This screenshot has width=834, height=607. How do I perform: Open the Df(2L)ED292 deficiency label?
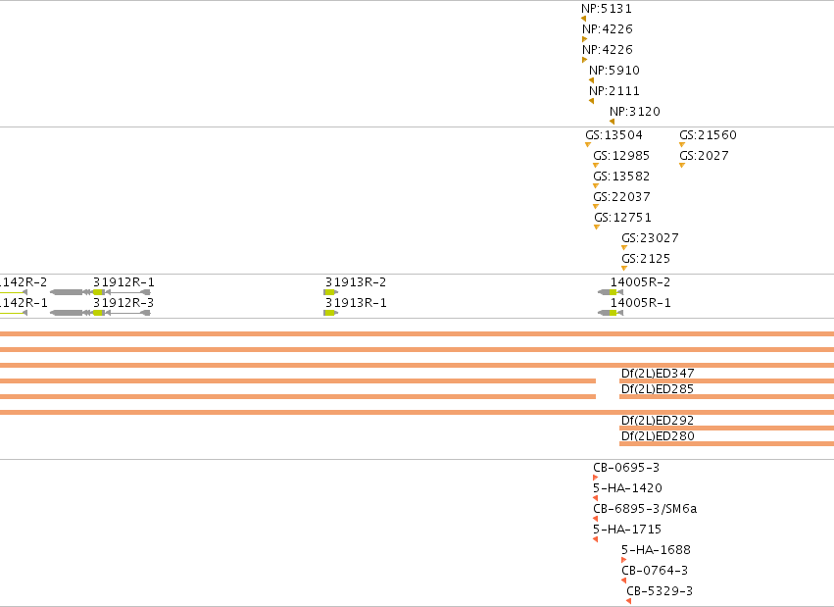[658, 421]
